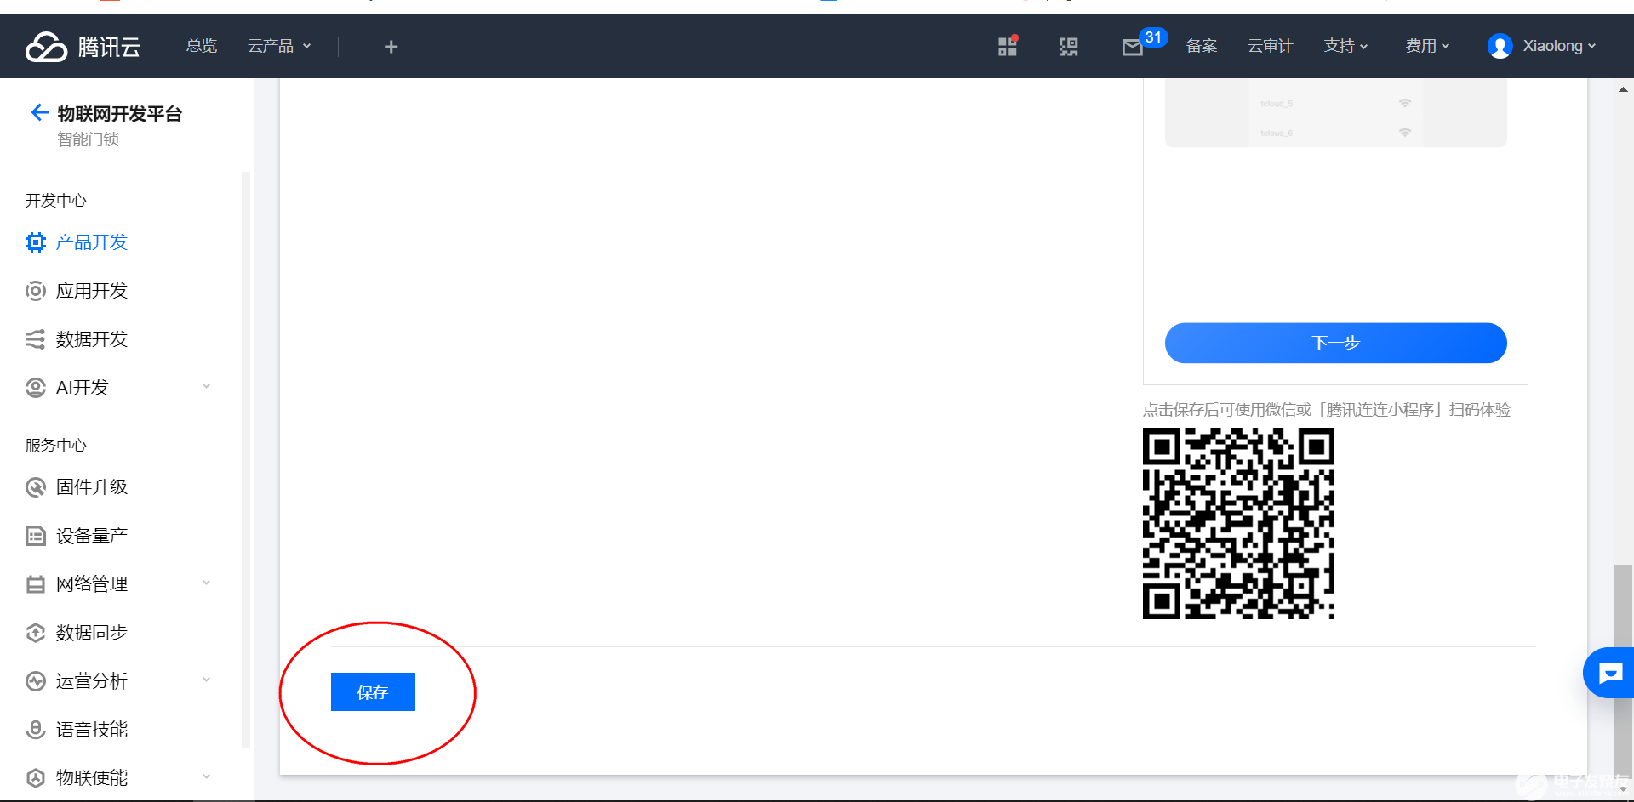Select 产品开发 in the sidebar
Viewport: 1634px width, 802px height.
pyautogui.click(x=91, y=242)
